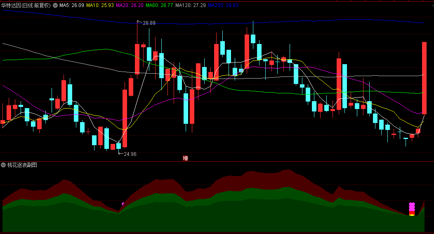This screenshot has width=434, height=234.
Task: Click the small red cross doji candlestick
Action: coord(88,132)
